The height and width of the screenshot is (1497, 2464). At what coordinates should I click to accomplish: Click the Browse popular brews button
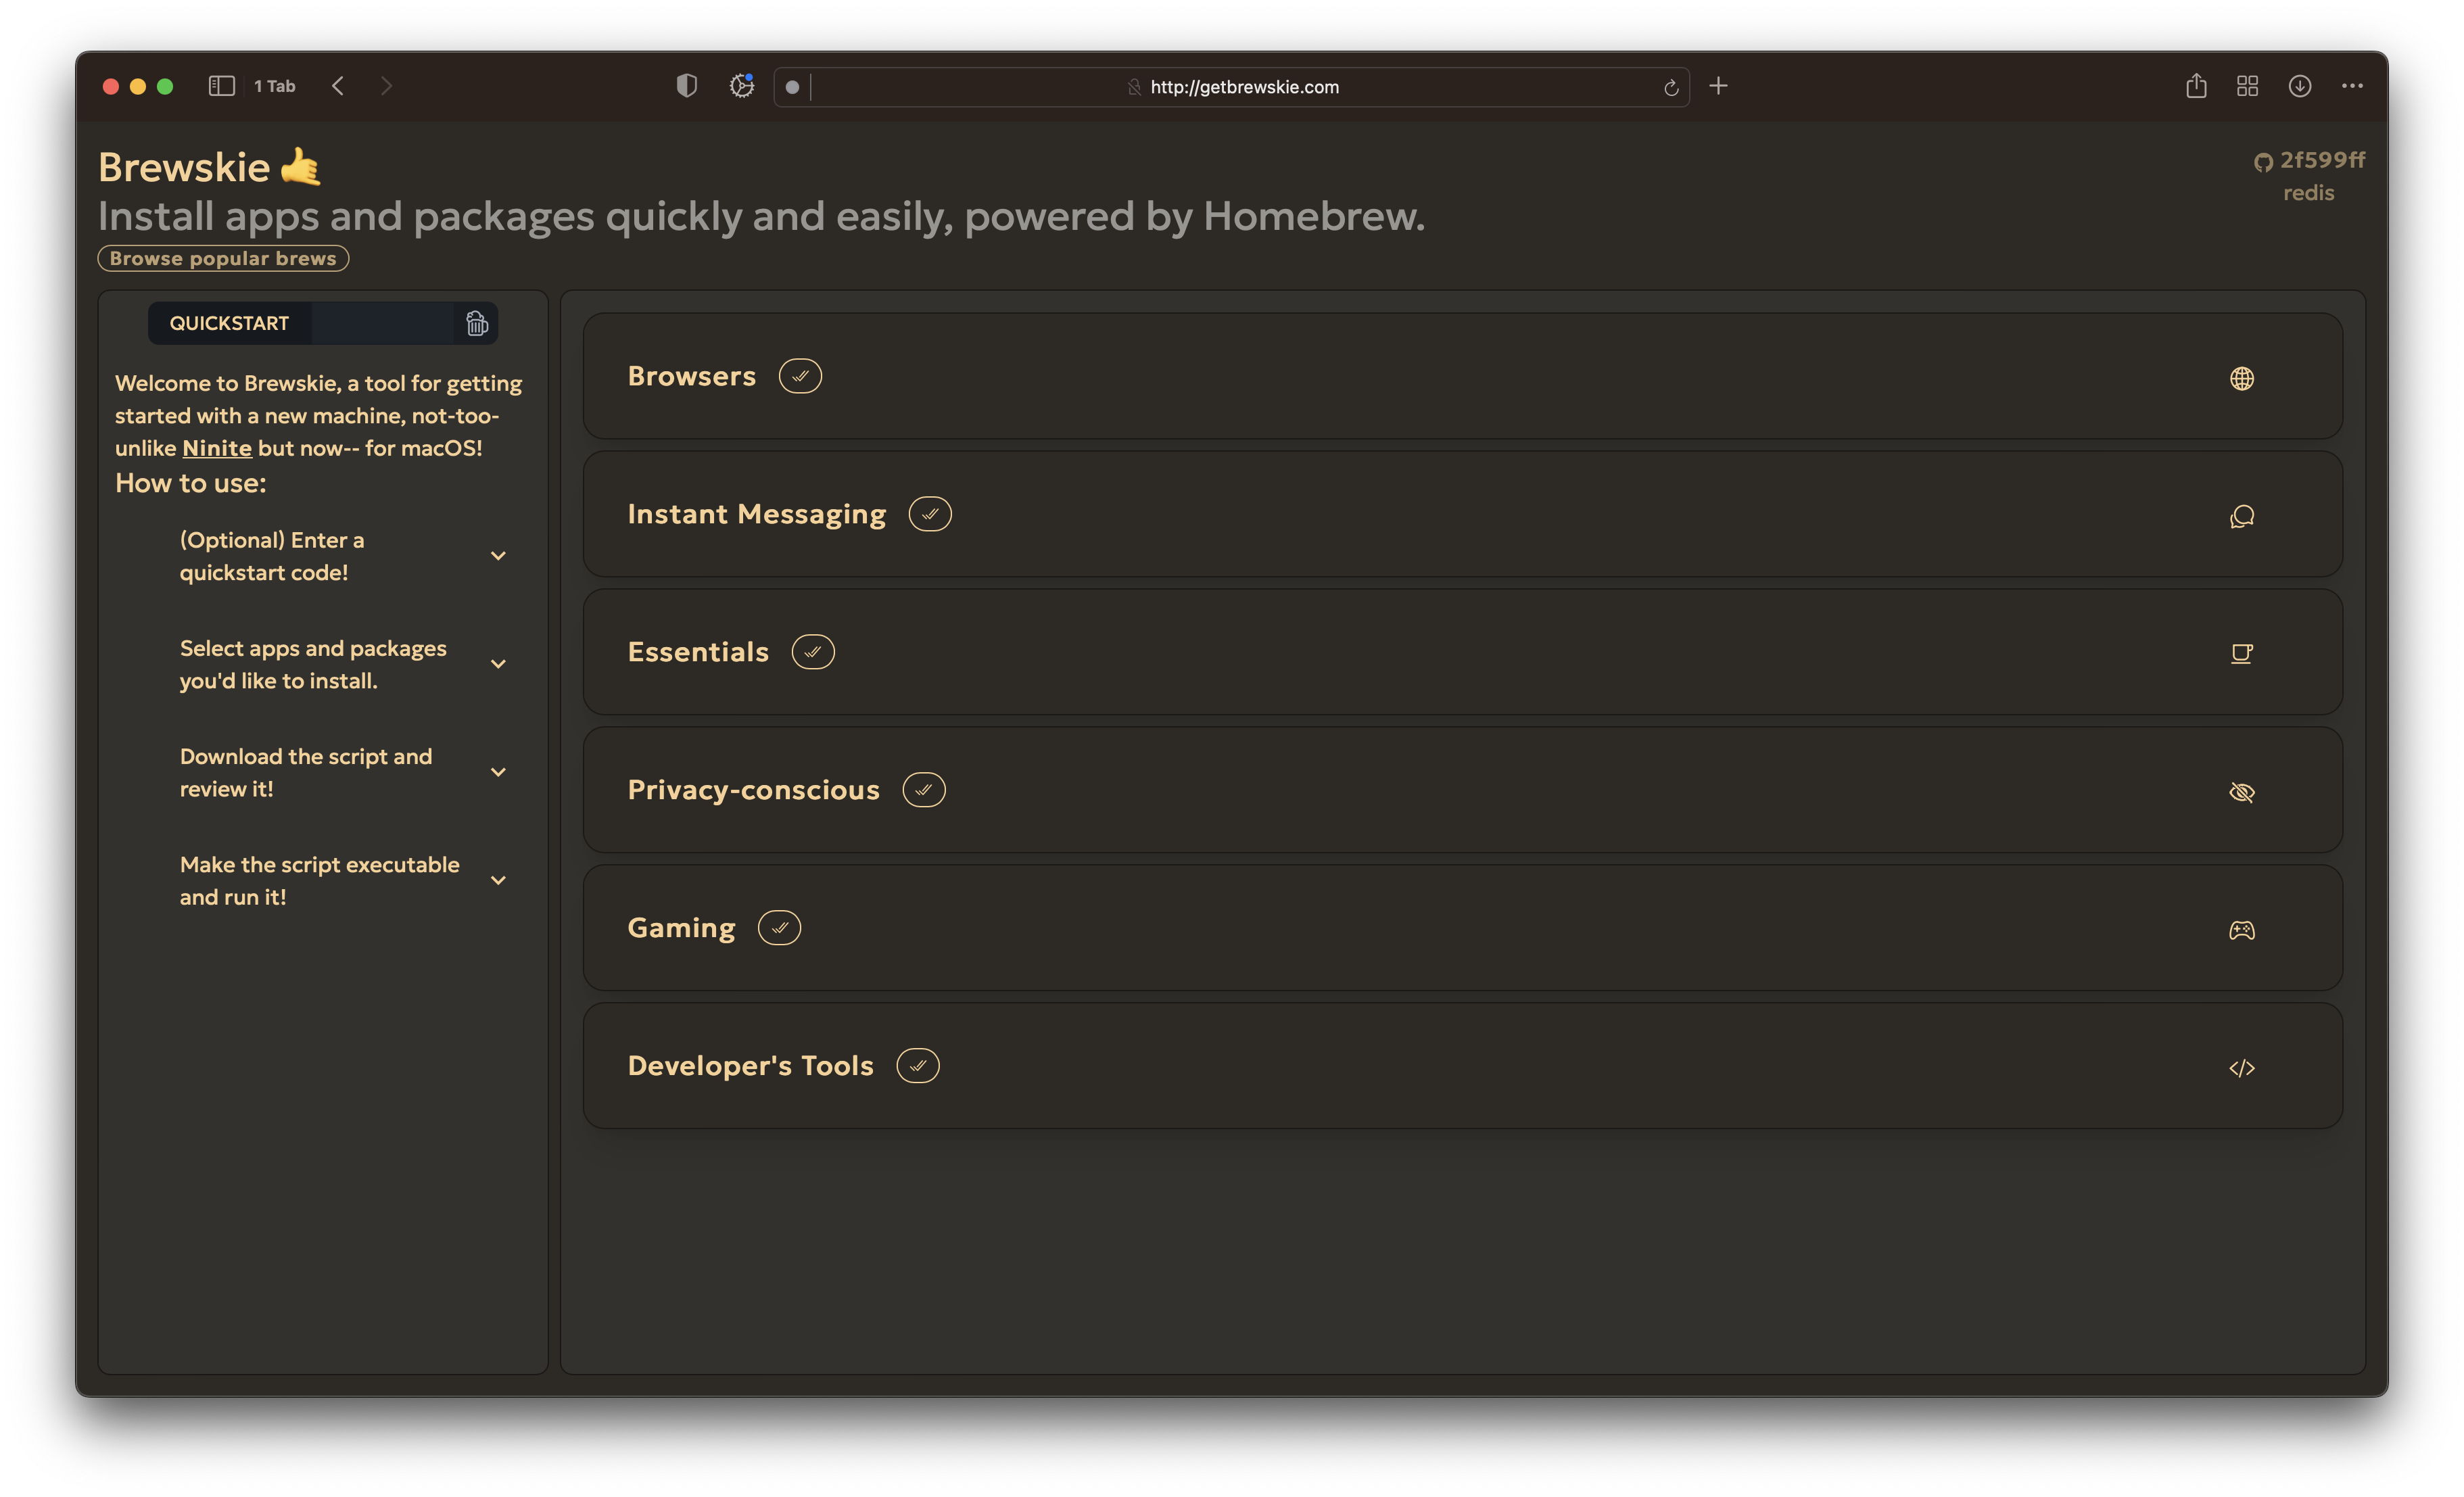click(224, 258)
